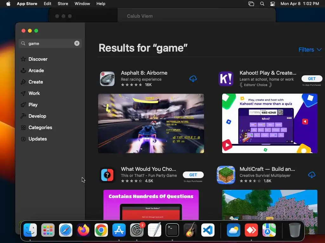This screenshot has height=243, width=325.
Task: Click the Kahoot! Play & Create title
Action: point(268,73)
